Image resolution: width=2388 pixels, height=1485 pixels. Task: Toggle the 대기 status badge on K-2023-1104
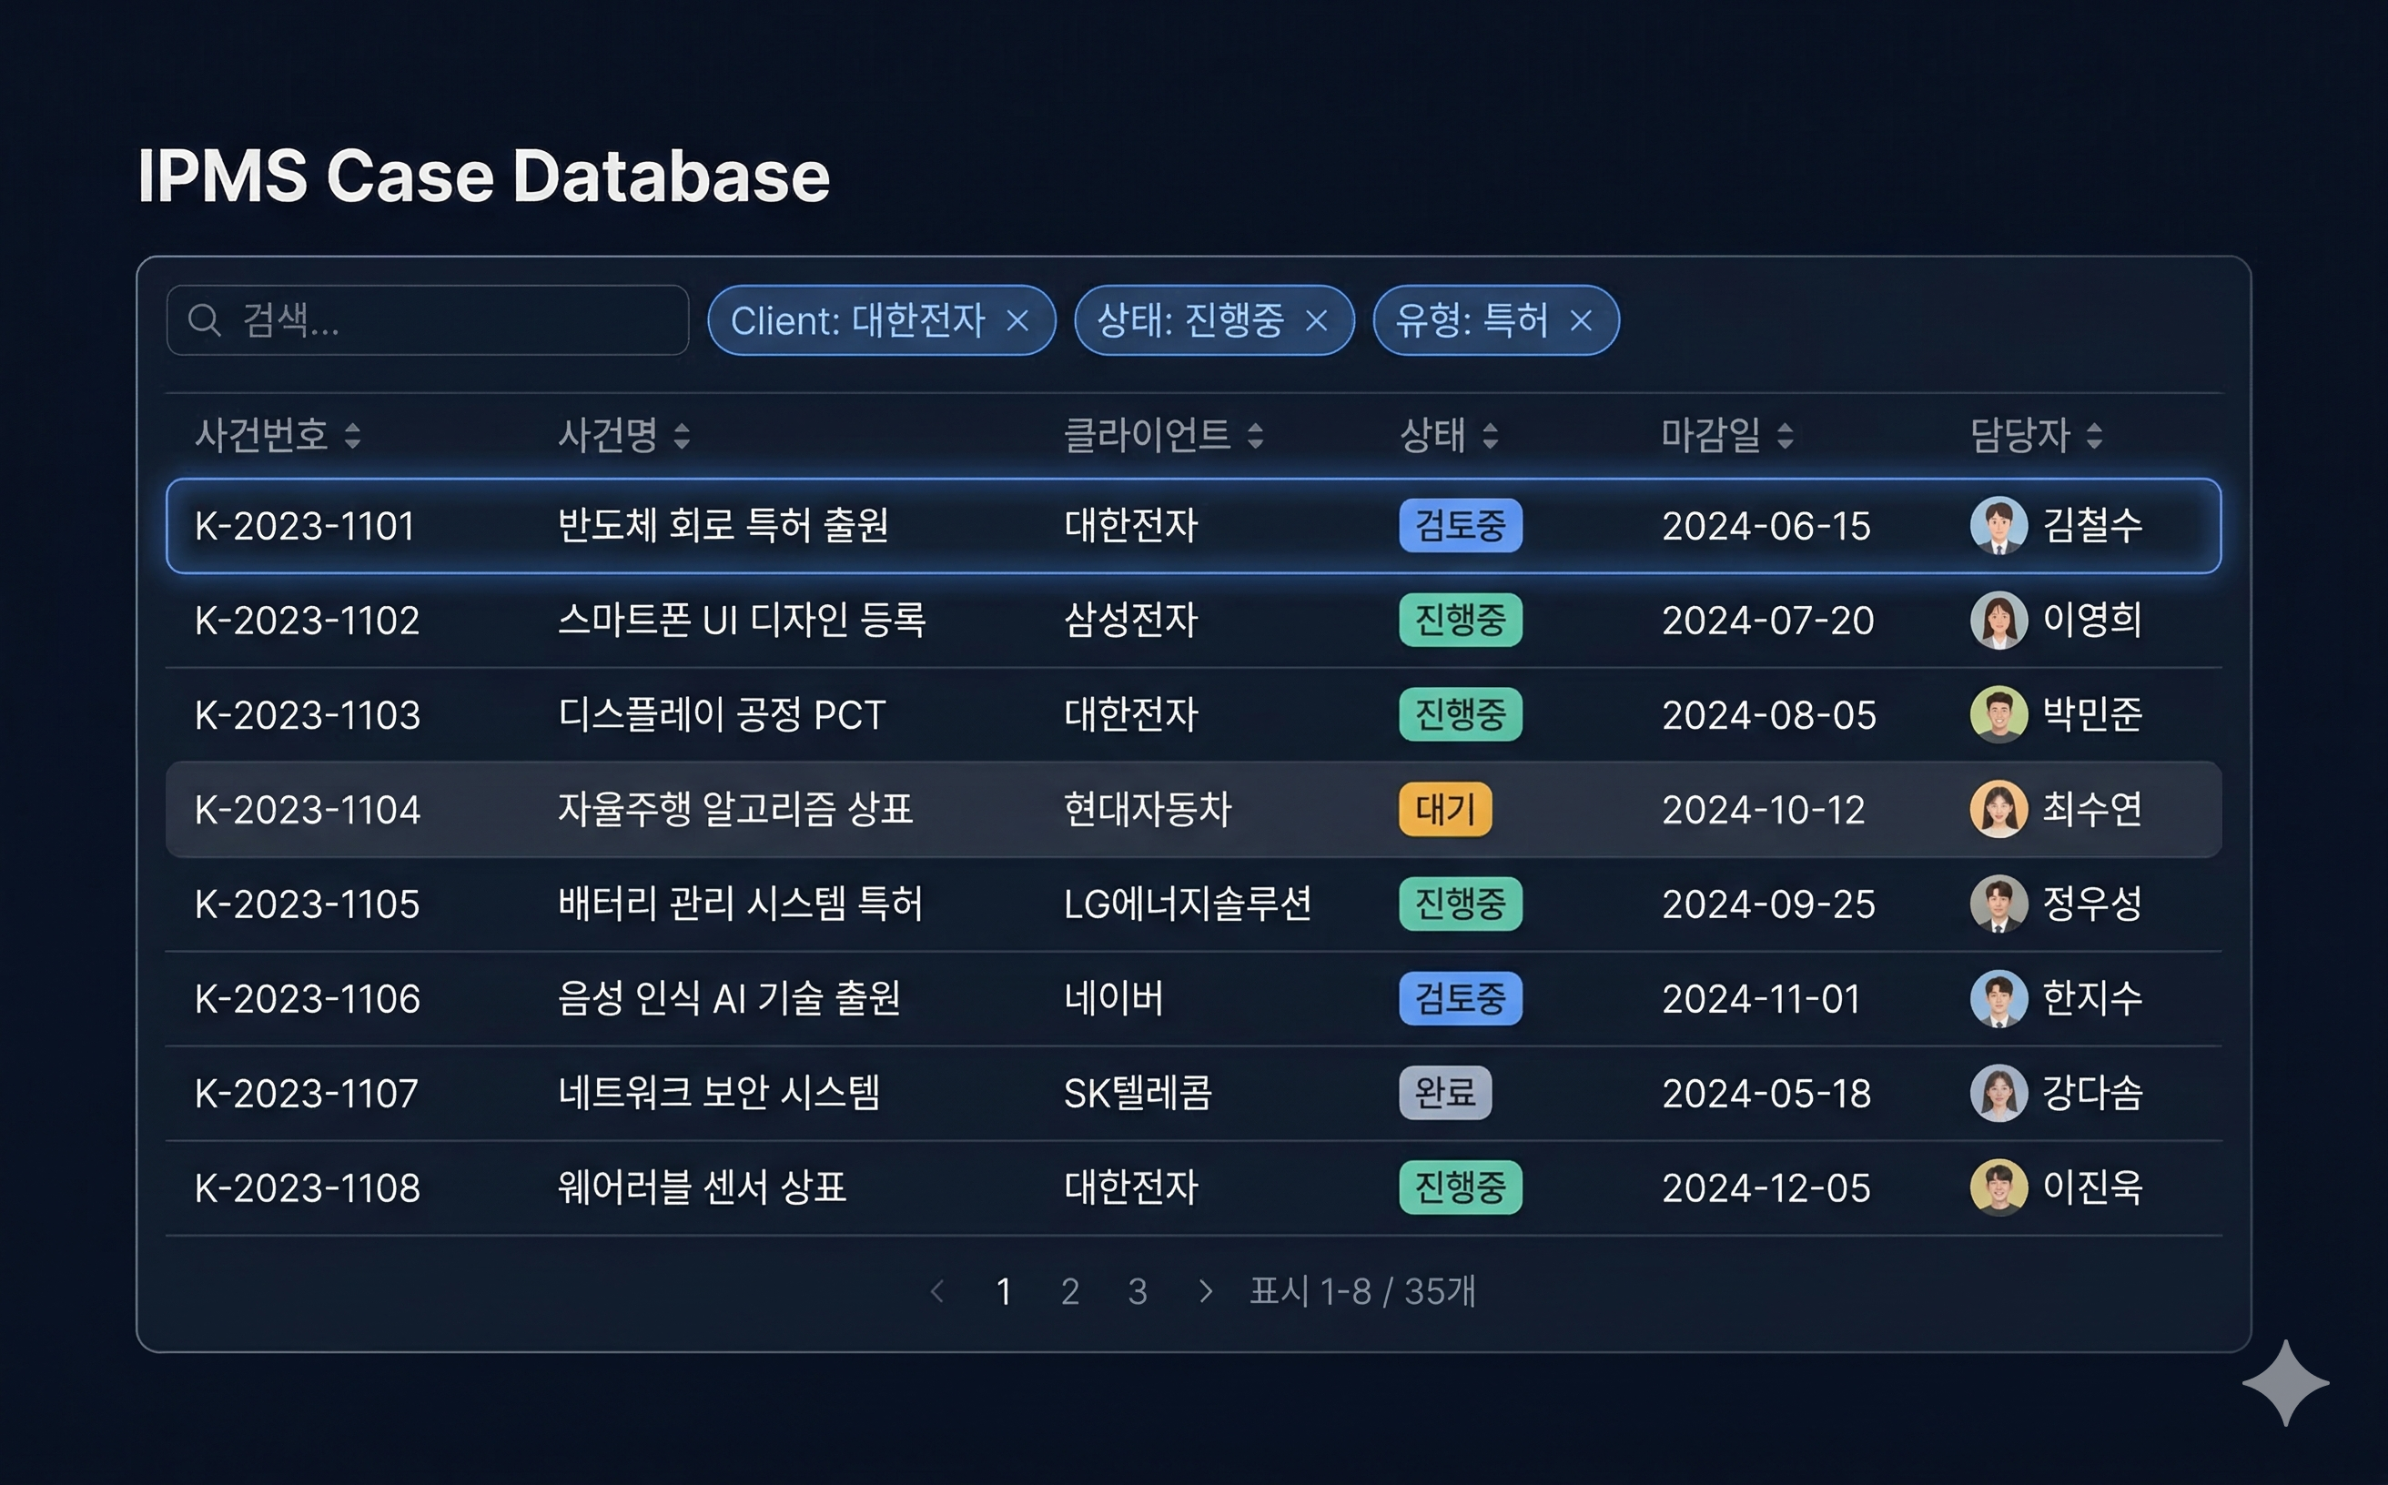(x=1444, y=809)
